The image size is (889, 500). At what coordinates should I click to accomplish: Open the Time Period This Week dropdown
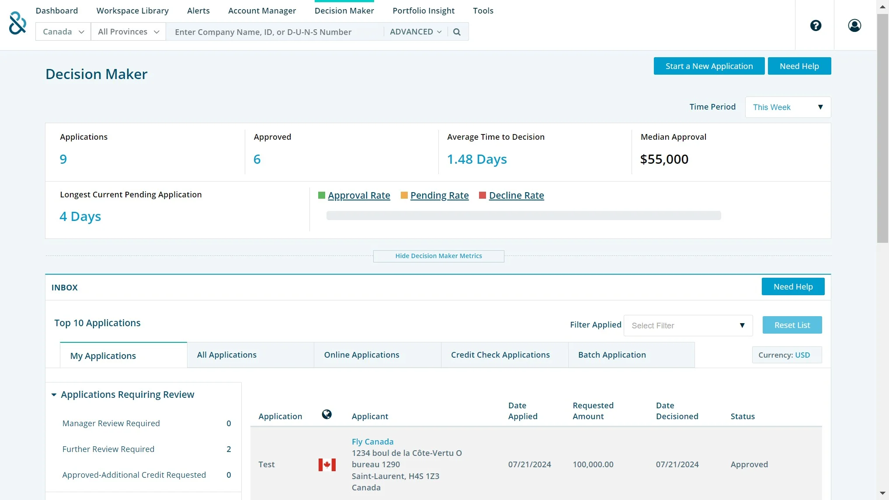(x=788, y=107)
